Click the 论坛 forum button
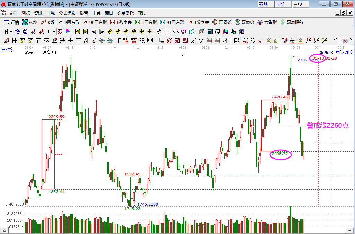Image resolution: width=355 pixels, height=234 pixels. (283, 4)
